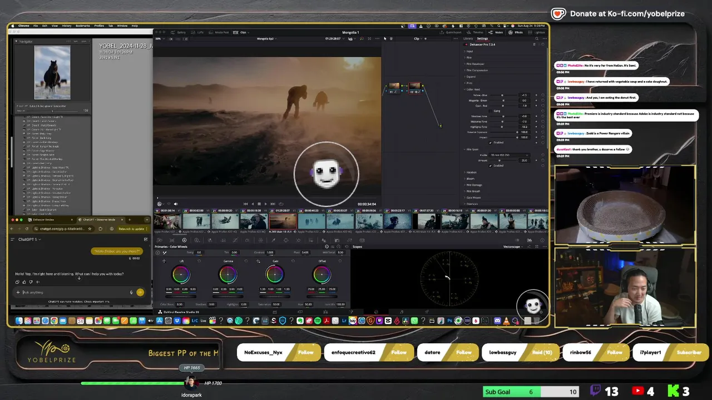Open the History menu in menu bar
Image resolution: width=712 pixels, height=400 pixels.
point(66,26)
